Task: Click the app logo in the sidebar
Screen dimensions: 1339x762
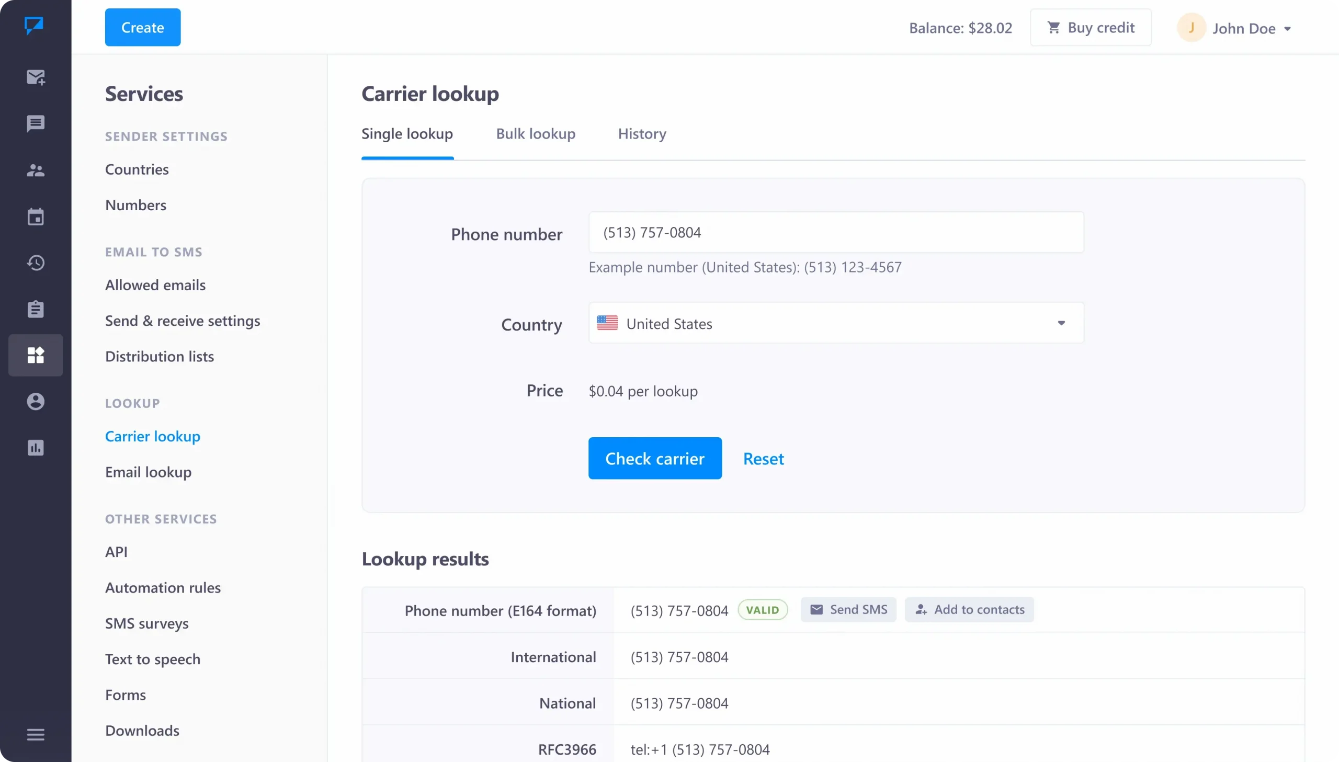Action: pos(34,25)
